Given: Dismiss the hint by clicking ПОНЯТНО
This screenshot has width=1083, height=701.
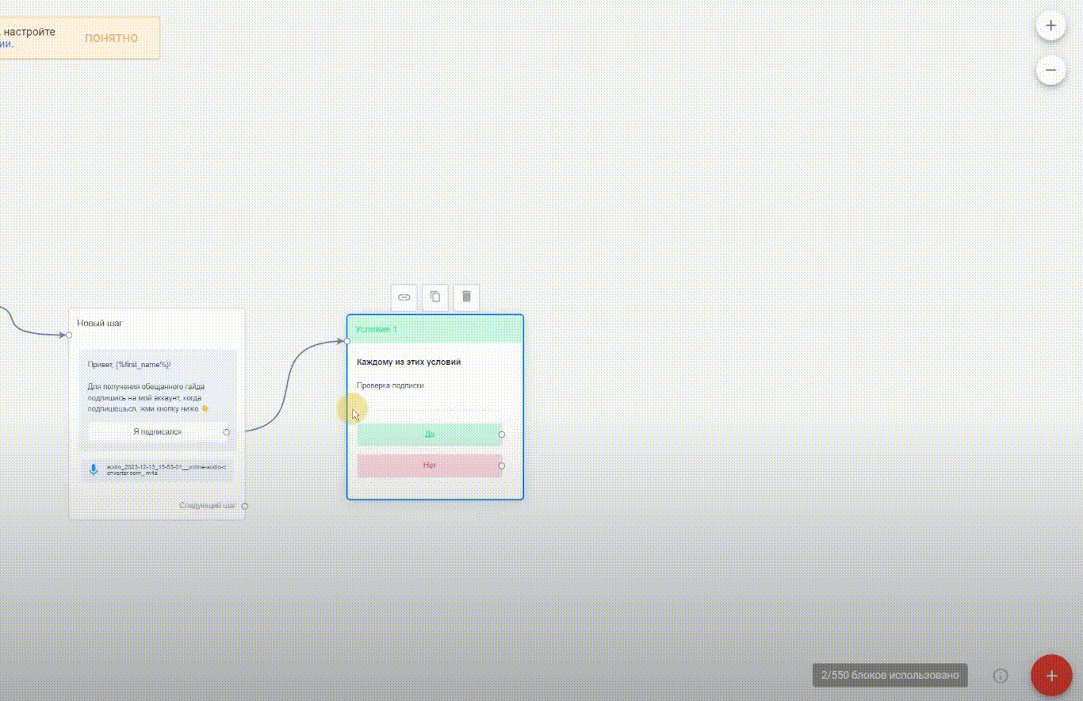Looking at the screenshot, I should click(111, 38).
